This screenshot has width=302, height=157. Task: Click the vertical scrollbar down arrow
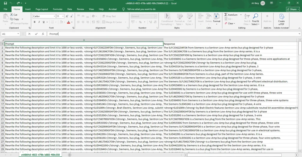click(x=300, y=151)
